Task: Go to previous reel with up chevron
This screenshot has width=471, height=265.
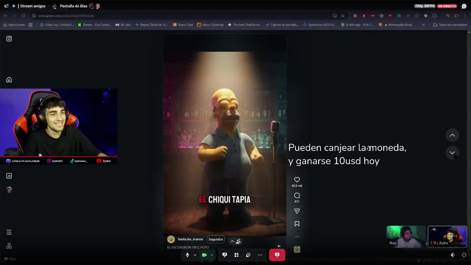Action: (x=452, y=135)
